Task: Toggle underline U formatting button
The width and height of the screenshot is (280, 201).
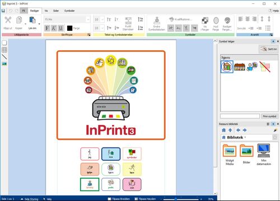Action: 60,28
